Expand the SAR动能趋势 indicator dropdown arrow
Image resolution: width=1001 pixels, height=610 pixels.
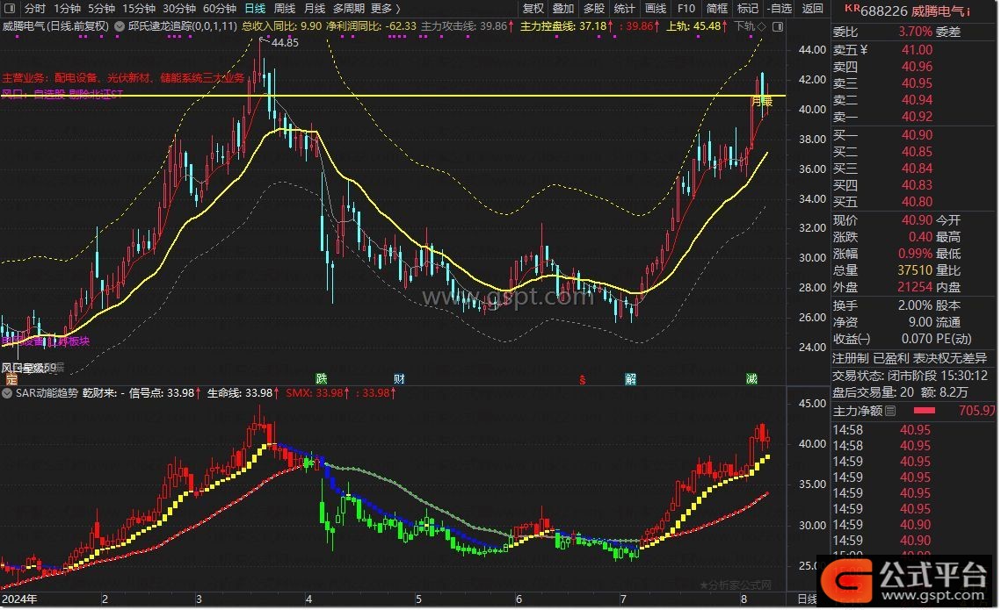pos(7,393)
